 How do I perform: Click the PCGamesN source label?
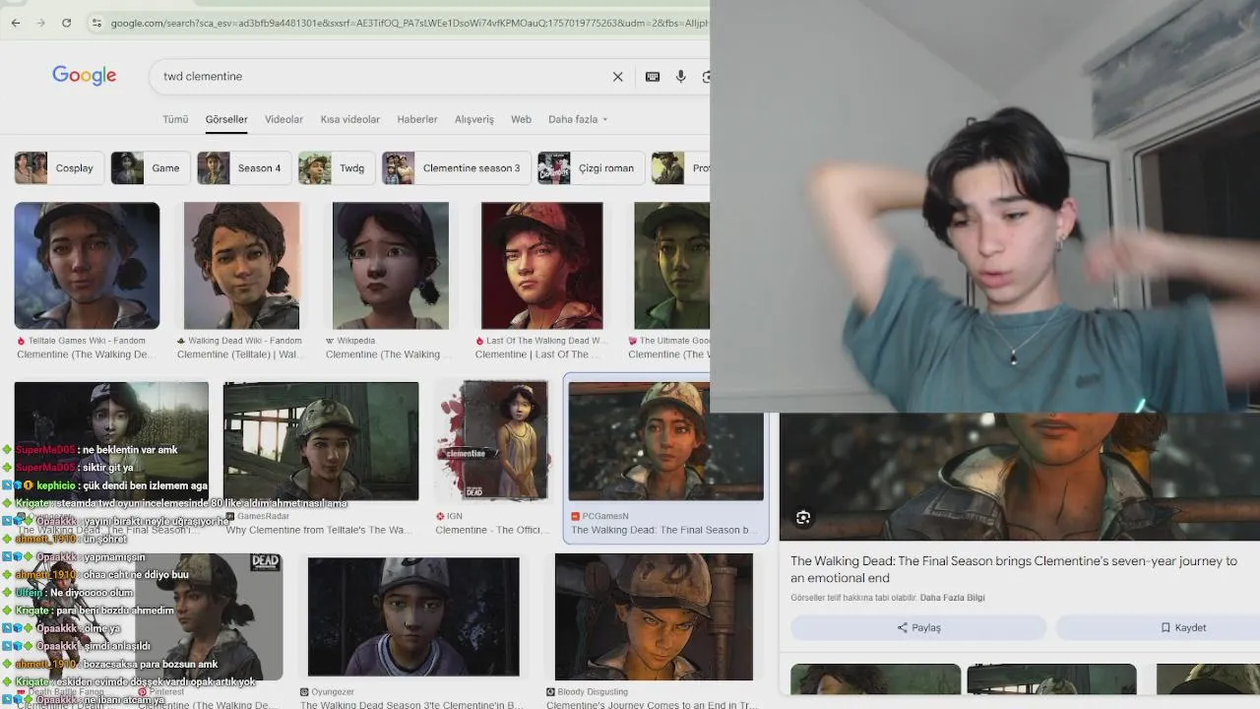pyautogui.click(x=604, y=516)
